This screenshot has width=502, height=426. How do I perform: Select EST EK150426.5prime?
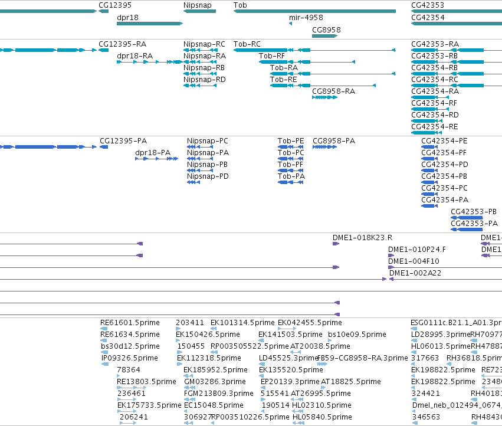click(179, 340)
